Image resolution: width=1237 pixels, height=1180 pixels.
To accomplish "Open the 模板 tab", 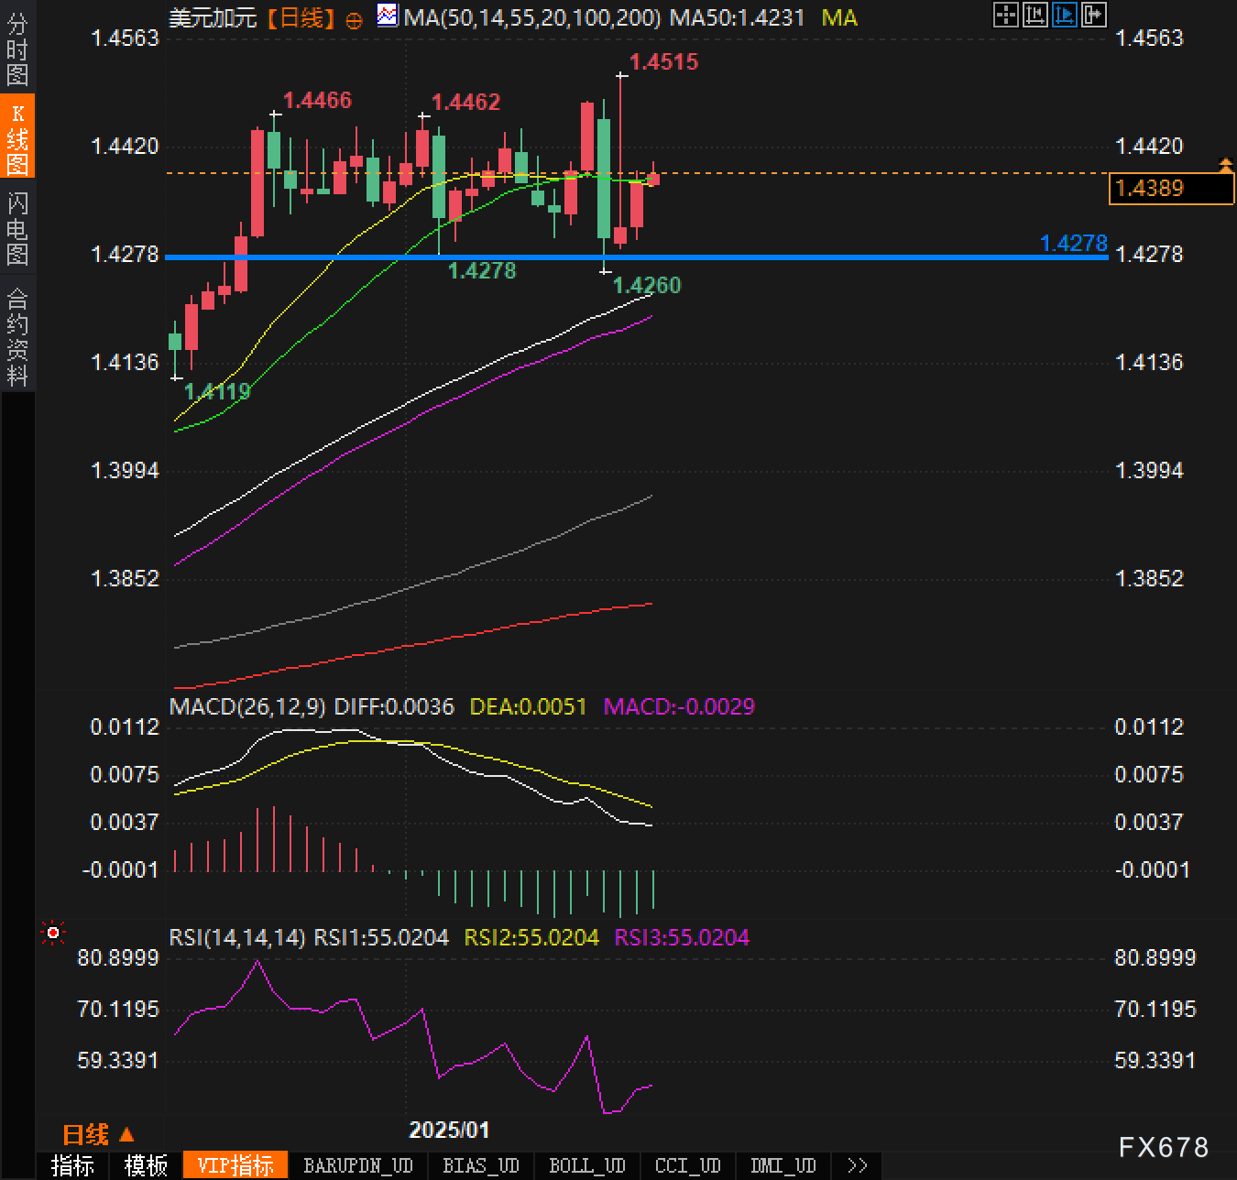I will 146,1165.
